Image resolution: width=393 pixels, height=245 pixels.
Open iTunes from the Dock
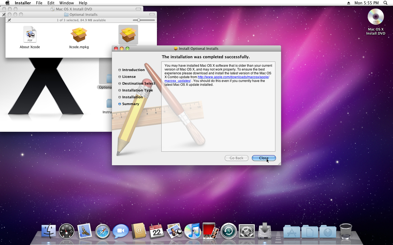(x=192, y=231)
